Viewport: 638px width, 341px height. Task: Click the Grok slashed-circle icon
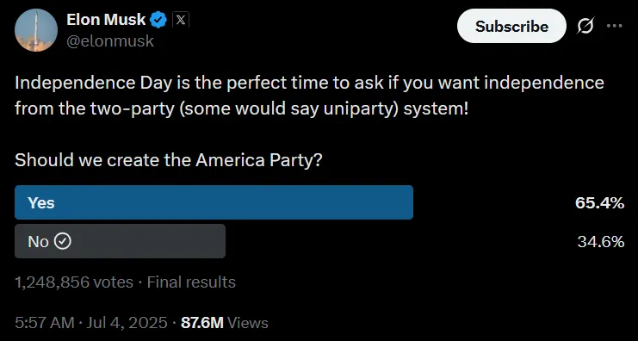pos(585,26)
